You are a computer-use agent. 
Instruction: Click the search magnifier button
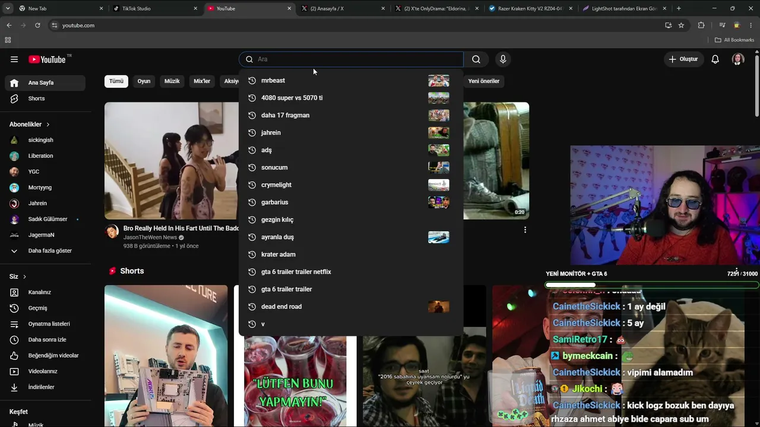476,59
